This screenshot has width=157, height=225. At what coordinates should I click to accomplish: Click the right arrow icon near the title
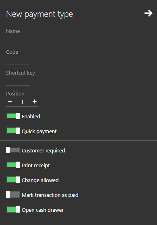pos(149,13)
